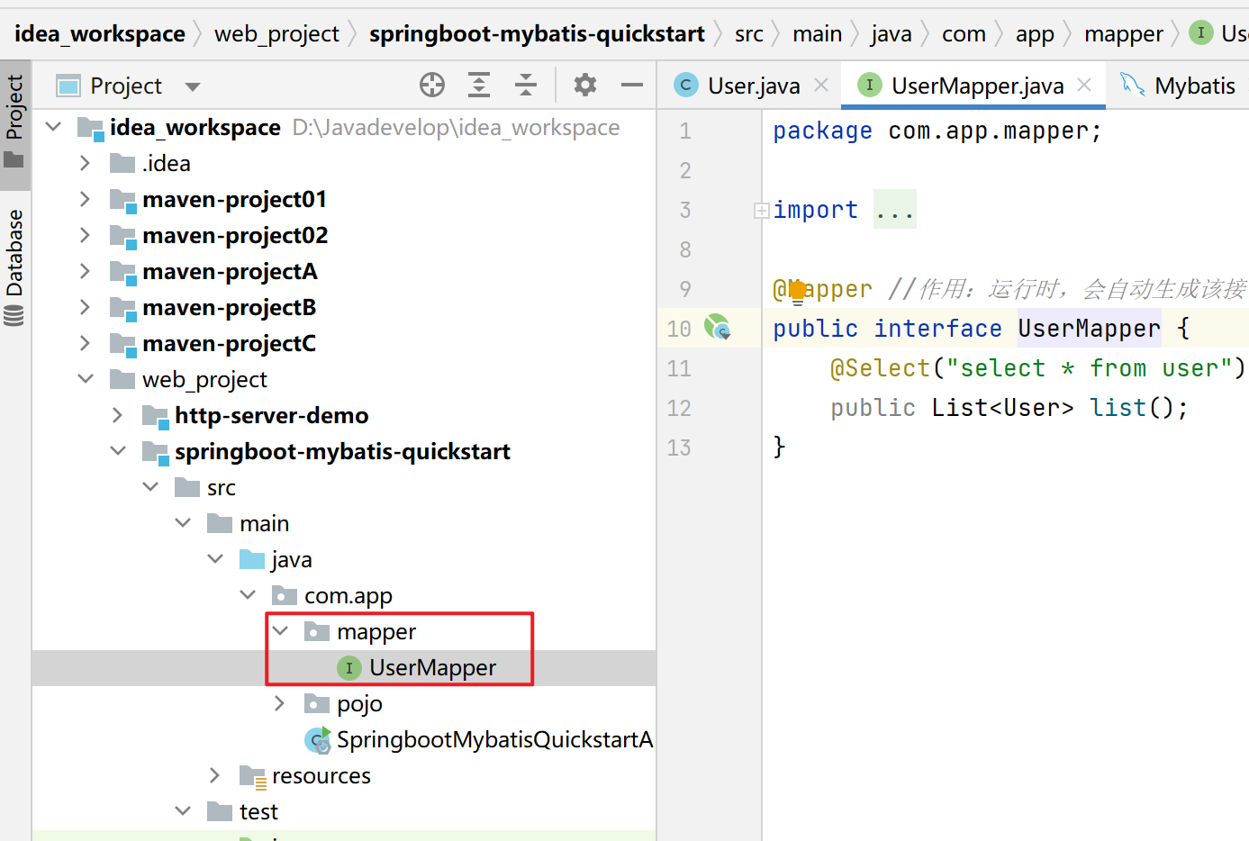Collapse the web_project folder
Viewport: 1249px width, 841px height.
point(86,379)
